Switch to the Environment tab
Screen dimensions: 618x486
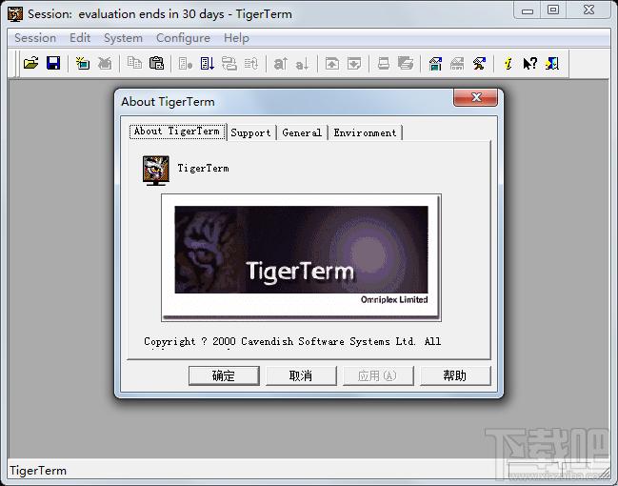[x=365, y=132]
